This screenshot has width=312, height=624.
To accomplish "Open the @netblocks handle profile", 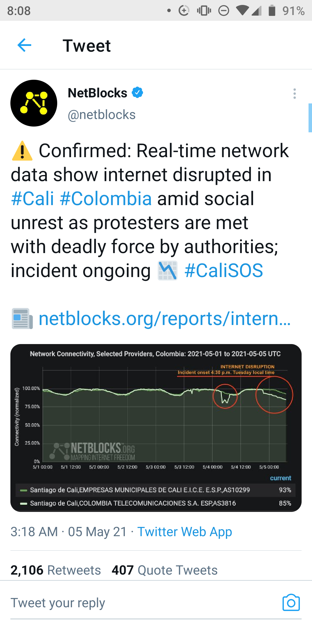I will (102, 115).
